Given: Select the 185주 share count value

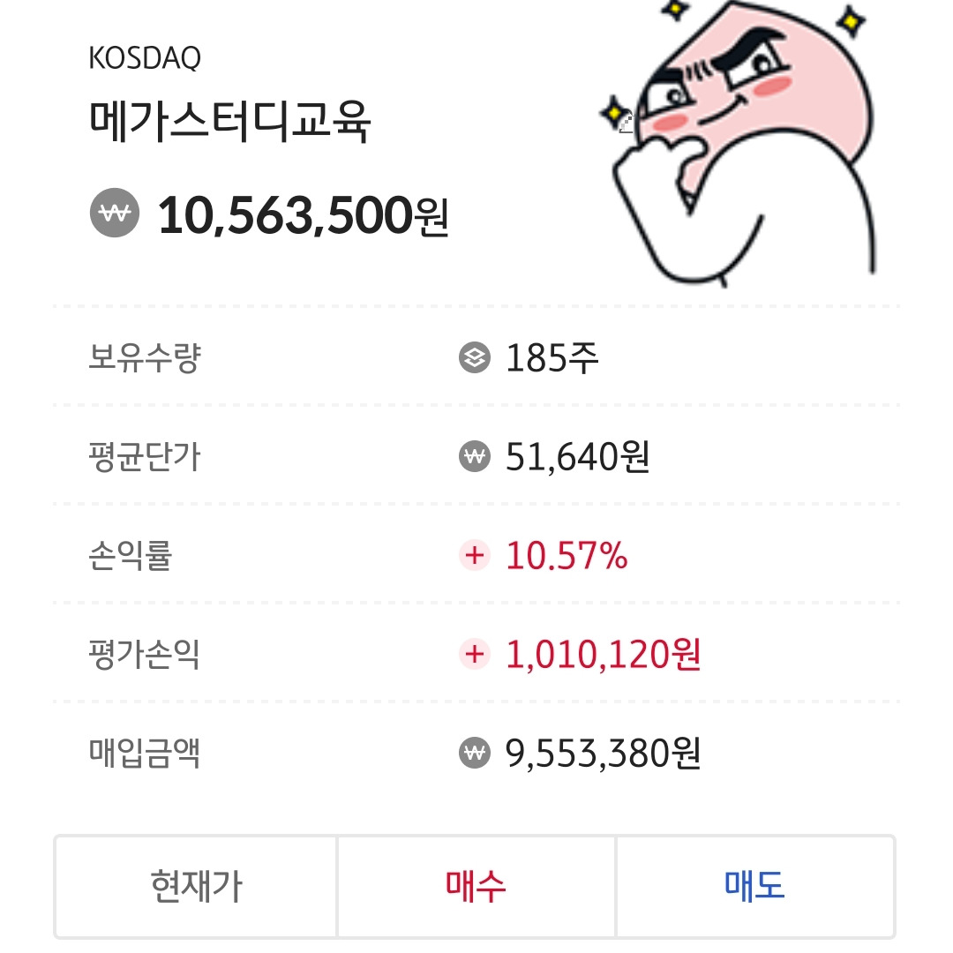Looking at the screenshot, I should click(x=552, y=358).
